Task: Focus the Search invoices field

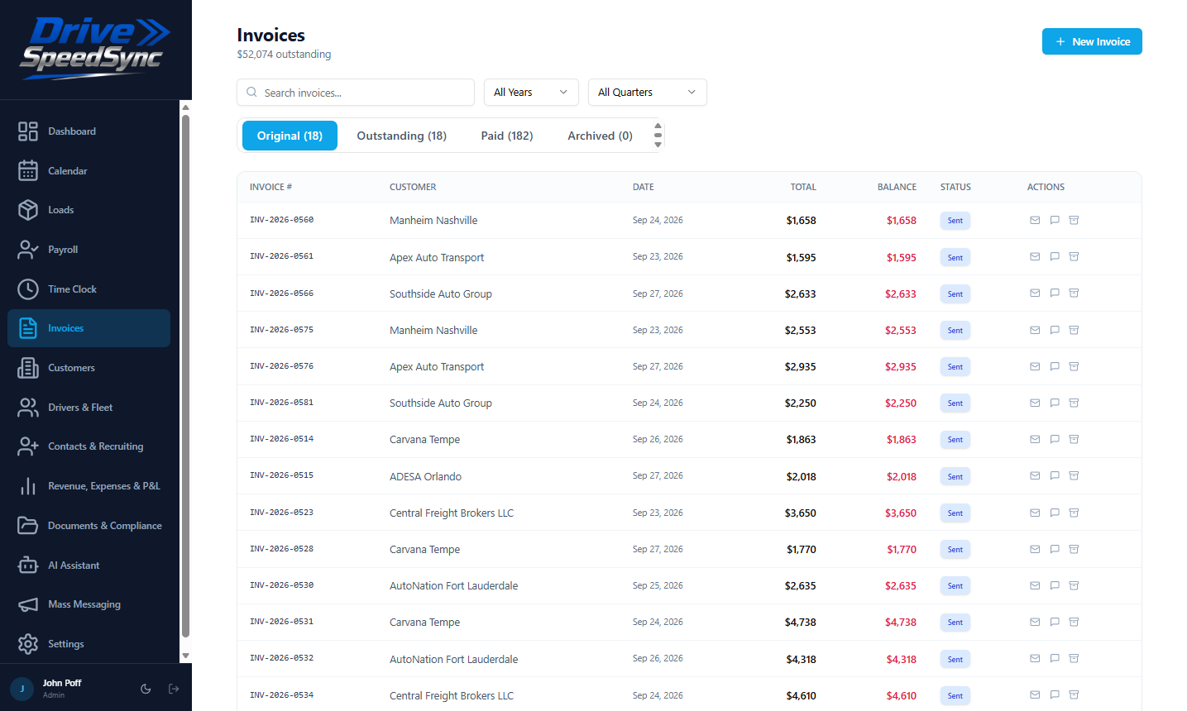Action: pyautogui.click(x=356, y=93)
